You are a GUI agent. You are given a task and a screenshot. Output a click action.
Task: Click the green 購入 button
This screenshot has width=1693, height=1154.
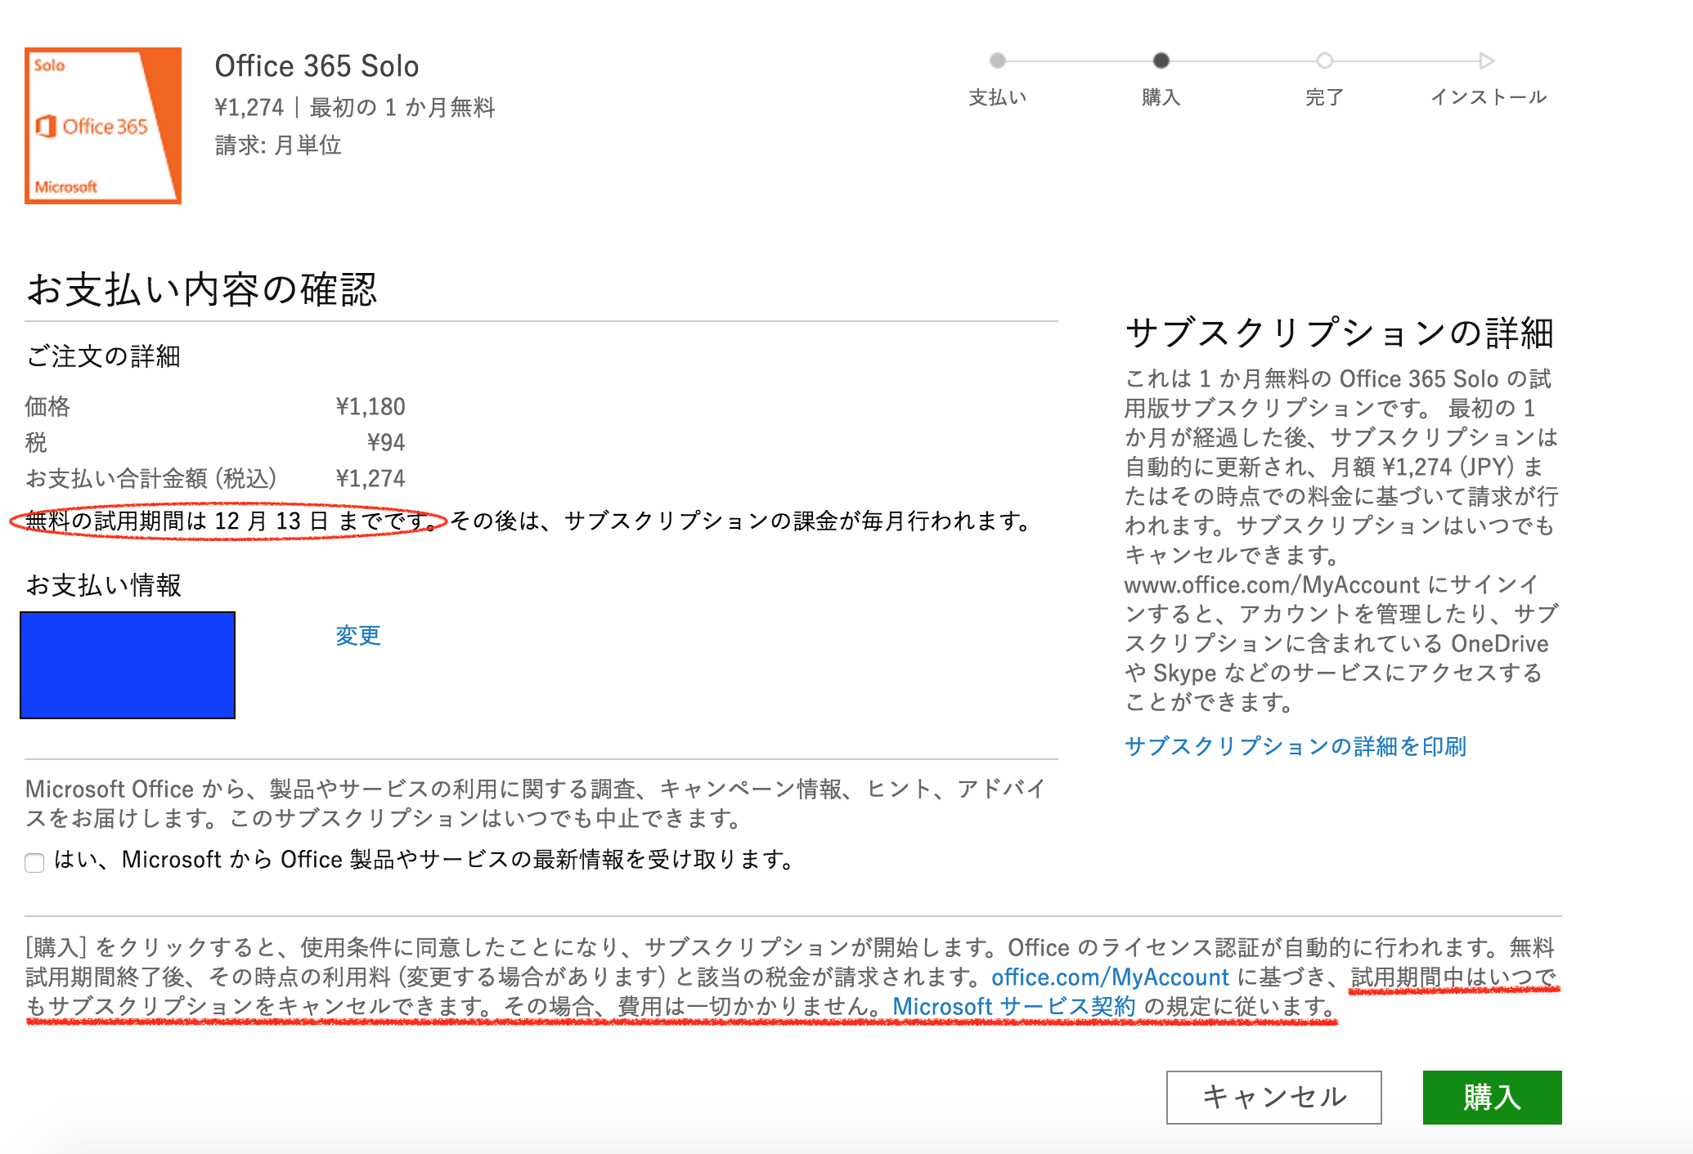(x=1492, y=1097)
